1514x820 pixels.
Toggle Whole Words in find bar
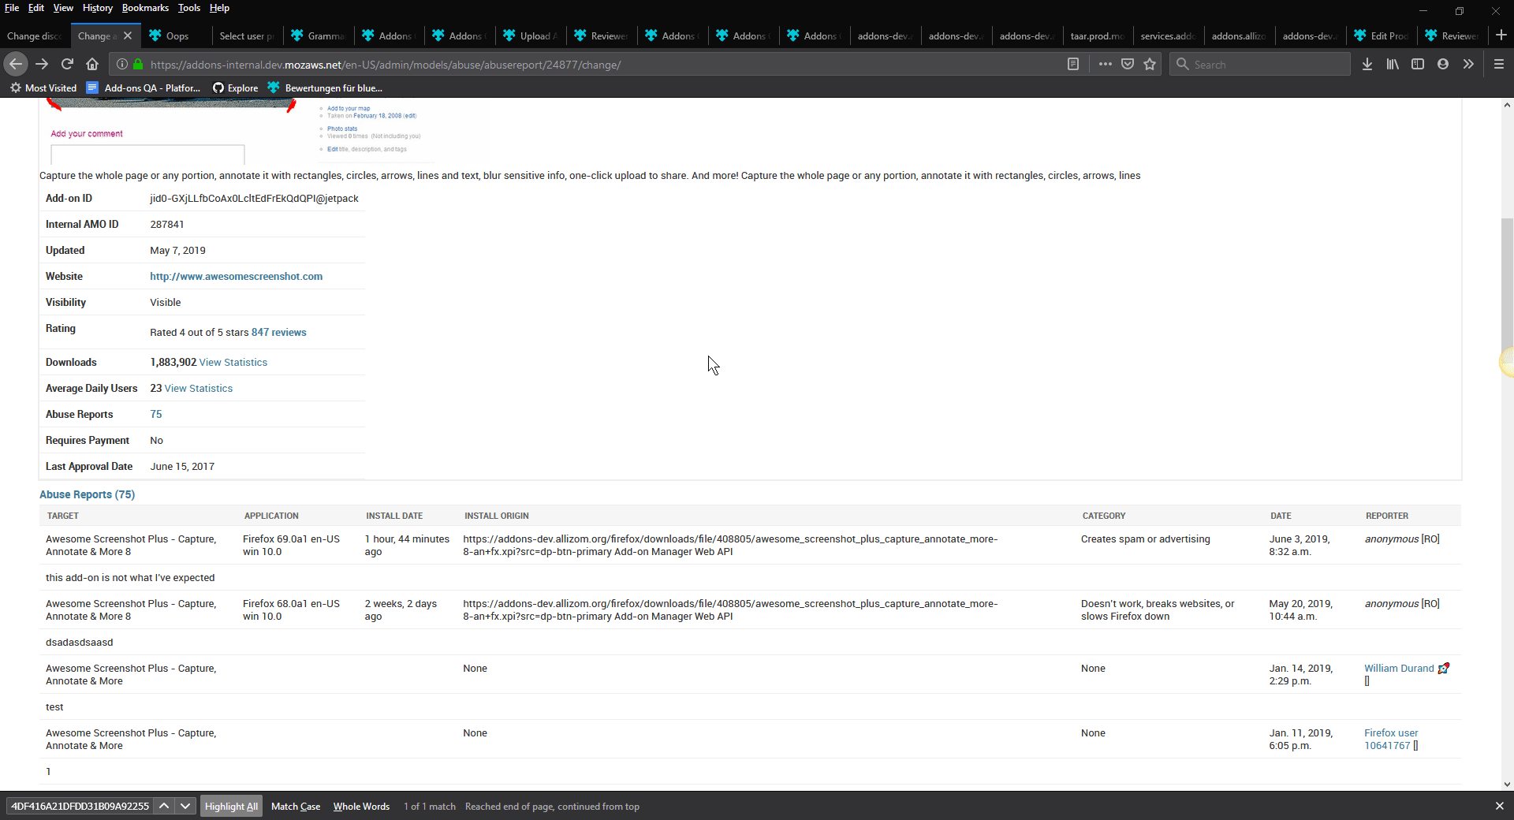361,806
